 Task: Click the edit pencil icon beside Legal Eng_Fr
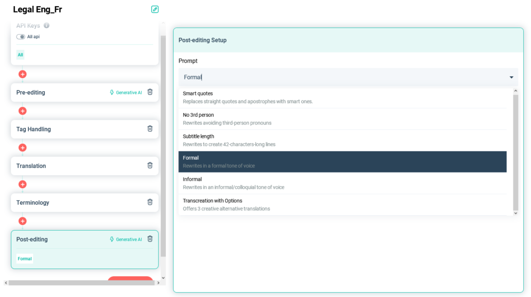coord(155,9)
